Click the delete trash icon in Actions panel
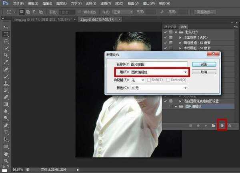The height and width of the screenshot is (173, 240). 230,126
